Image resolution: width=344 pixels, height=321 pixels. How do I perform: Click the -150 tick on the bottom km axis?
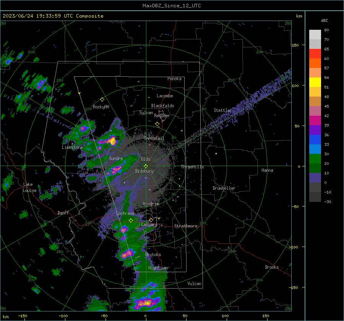(23, 316)
